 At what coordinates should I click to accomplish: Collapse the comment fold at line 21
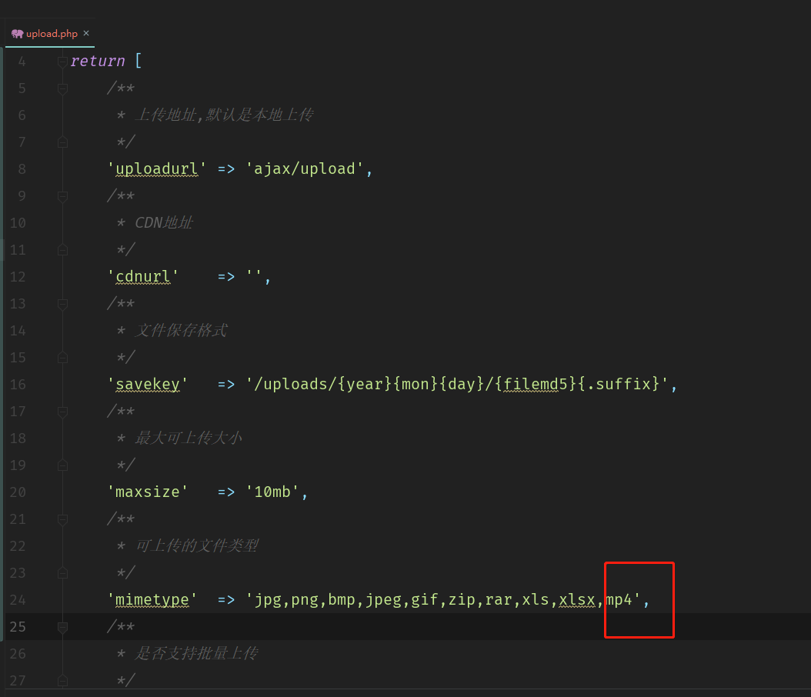(x=62, y=519)
